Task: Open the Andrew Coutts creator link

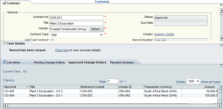Action: point(164,34)
